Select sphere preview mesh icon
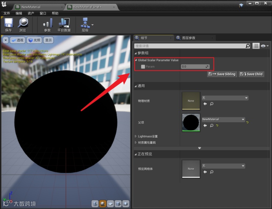The height and width of the screenshot is (209, 272). pyautogui.click(x=103, y=203)
